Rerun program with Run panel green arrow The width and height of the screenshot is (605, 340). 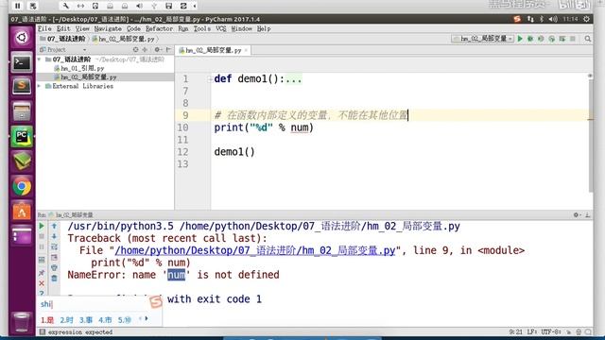pyautogui.click(x=42, y=226)
